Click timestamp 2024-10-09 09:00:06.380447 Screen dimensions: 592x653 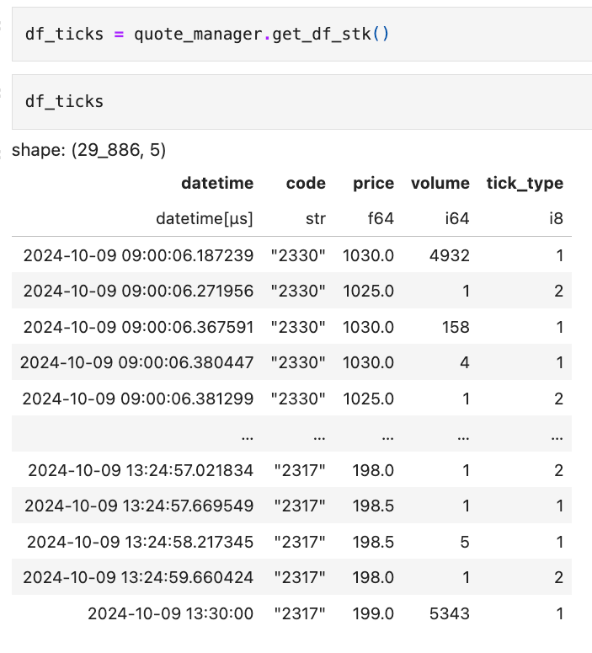136,362
